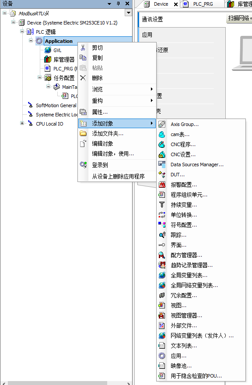Click the 界面 interface icon
252x385 pixels.
tap(161, 245)
